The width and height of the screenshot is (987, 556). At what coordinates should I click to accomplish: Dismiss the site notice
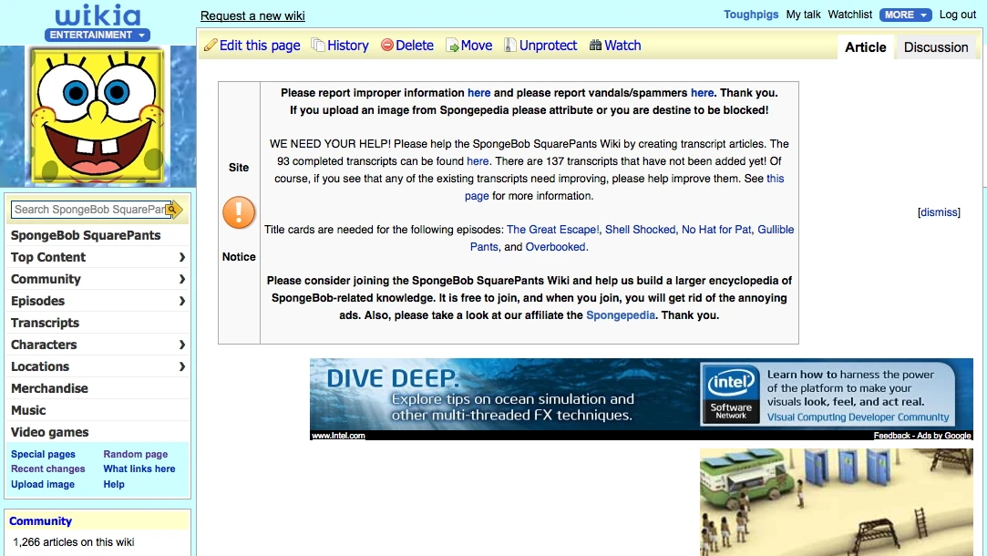coord(939,212)
